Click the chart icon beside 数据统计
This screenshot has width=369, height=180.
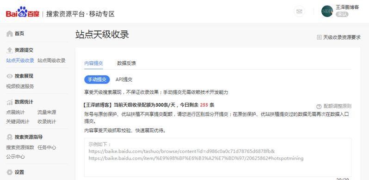coord(9,102)
